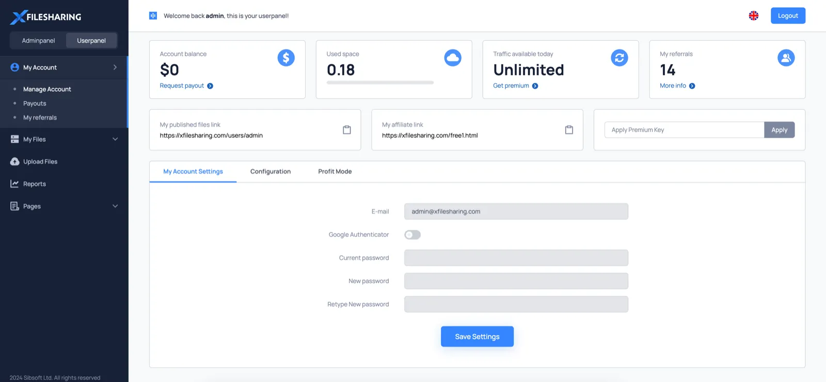Open language selector UK flag icon
The width and height of the screenshot is (826, 382).
(754, 15)
